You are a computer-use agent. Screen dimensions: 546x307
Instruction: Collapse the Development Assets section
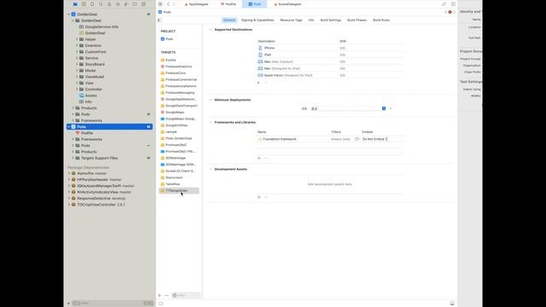[x=211, y=169]
